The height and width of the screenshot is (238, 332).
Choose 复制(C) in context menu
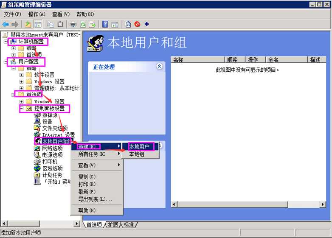[x=97, y=176]
